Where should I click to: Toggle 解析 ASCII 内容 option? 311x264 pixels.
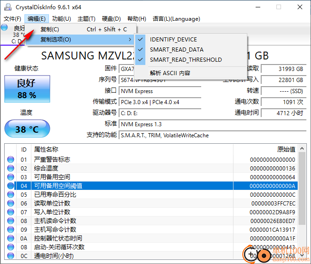pyautogui.click(x=191, y=73)
